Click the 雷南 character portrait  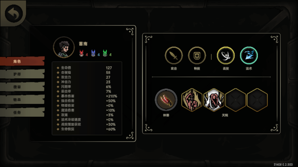pyautogui.click(x=64, y=47)
